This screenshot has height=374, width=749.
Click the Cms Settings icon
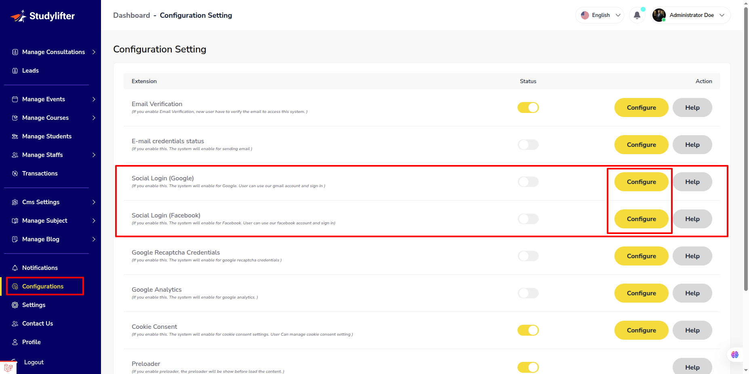(15, 202)
